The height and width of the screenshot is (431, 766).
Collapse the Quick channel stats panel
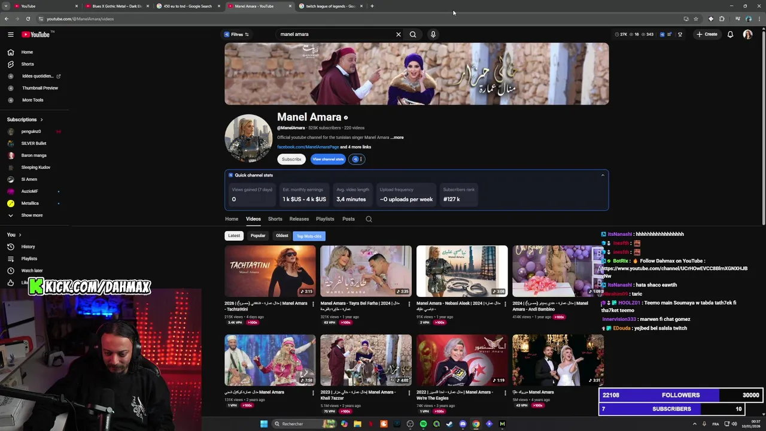click(x=603, y=175)
